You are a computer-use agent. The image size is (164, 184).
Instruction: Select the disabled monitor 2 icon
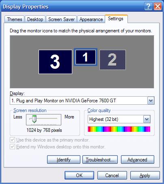coord(112,60)
